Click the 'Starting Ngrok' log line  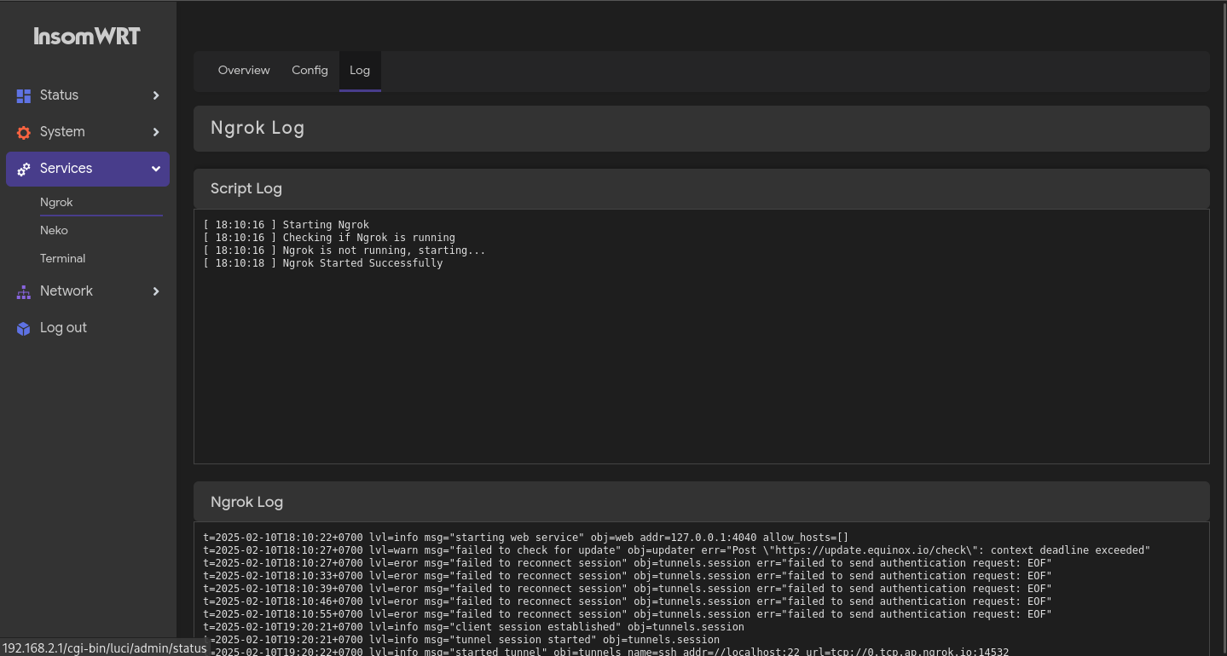tap(286, 225)
